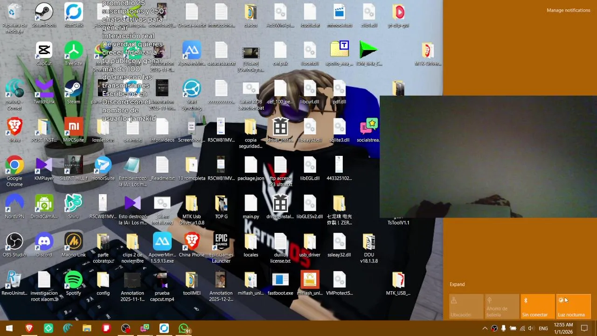Change the ENG input language
Screen dimensions: 597x336
pos(543,329)
